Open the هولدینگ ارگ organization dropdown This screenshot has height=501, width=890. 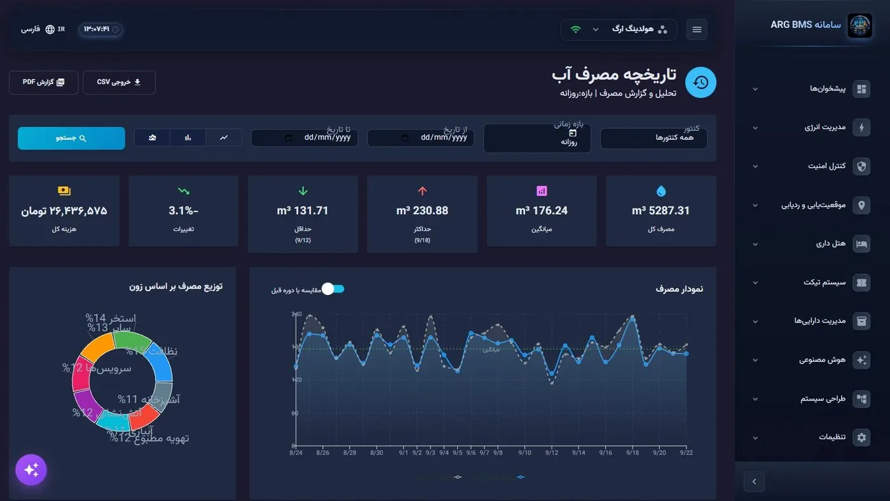point(619,29)
